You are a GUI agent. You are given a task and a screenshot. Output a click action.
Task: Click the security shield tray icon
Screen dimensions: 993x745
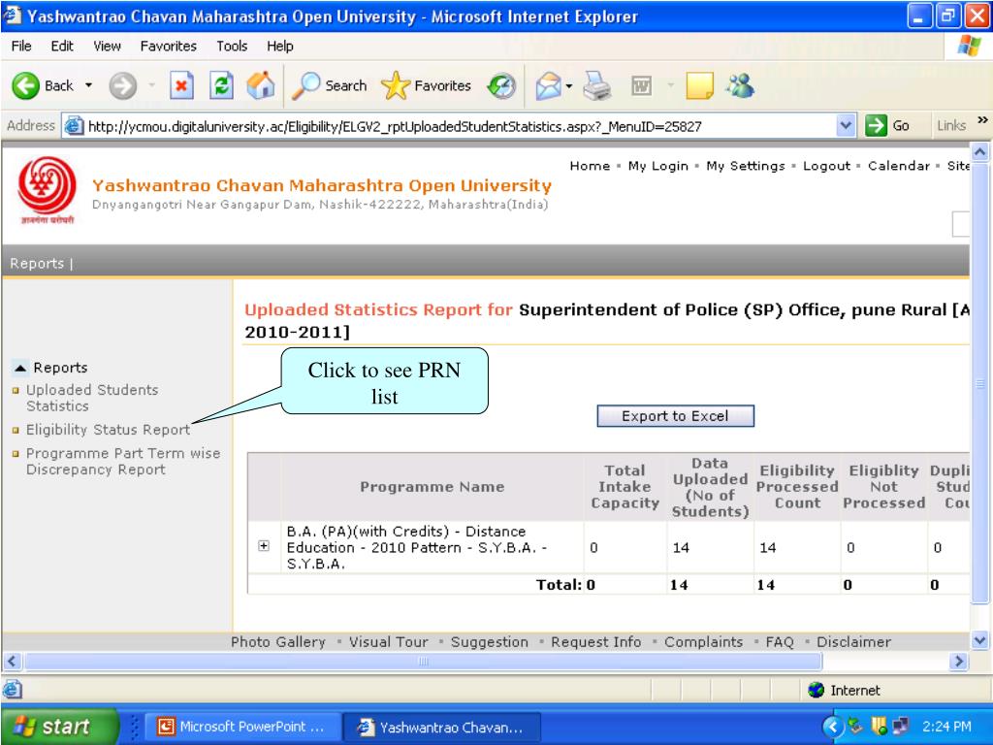pyautogui.click(x=879, y=726)
